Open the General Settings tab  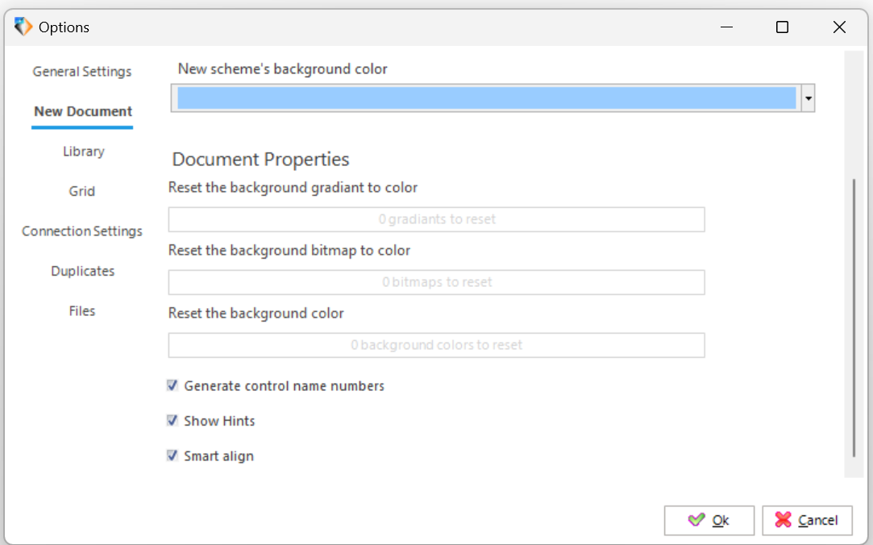click(x=82, y=71)
